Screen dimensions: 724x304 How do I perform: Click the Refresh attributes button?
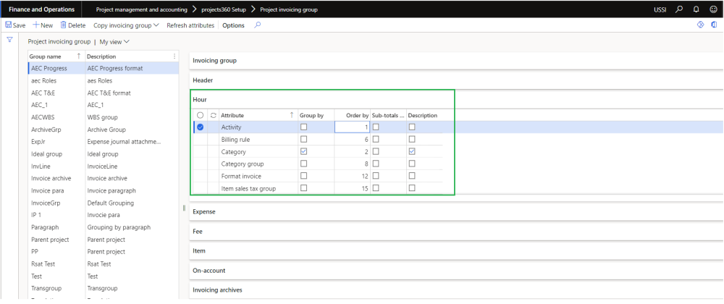coord(190,25)
